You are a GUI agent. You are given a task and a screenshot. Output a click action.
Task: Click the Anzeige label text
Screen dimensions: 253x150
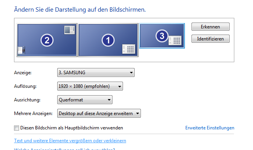click(x=23, y=73)
